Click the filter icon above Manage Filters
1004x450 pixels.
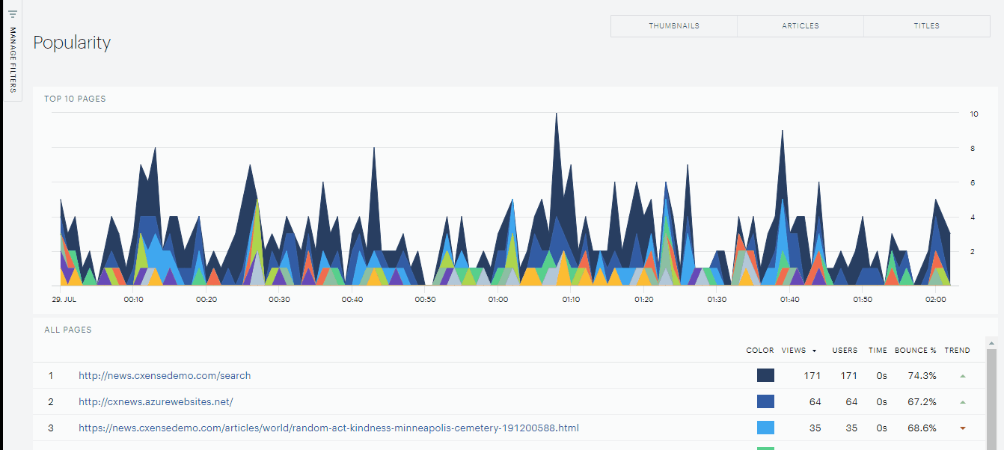click(13, 13)
